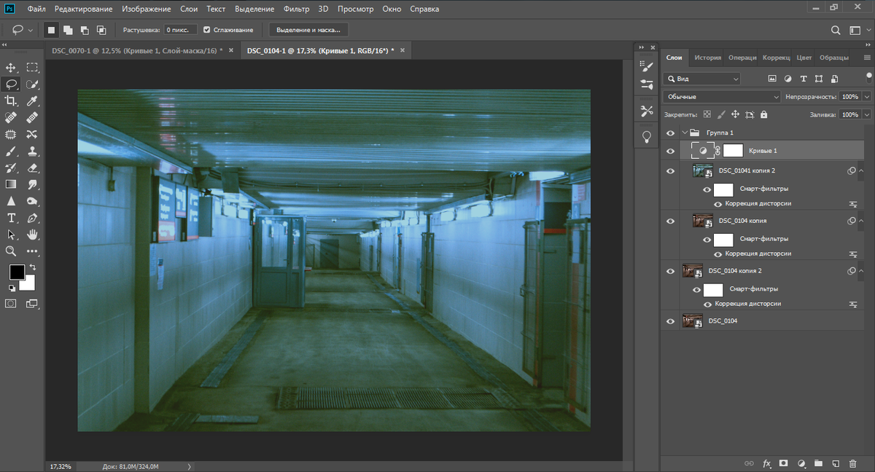This screenshot has height=472, width=875.
Task: Open the Фильтр menu
Action: [x=296, y=9]
